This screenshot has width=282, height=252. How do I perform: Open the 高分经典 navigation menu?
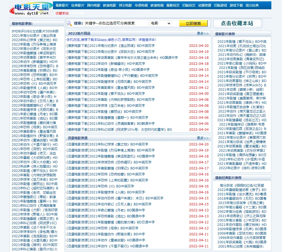(252, 5)
